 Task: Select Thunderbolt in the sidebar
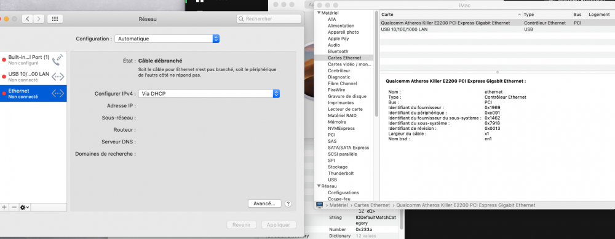[x=341, y=173]
